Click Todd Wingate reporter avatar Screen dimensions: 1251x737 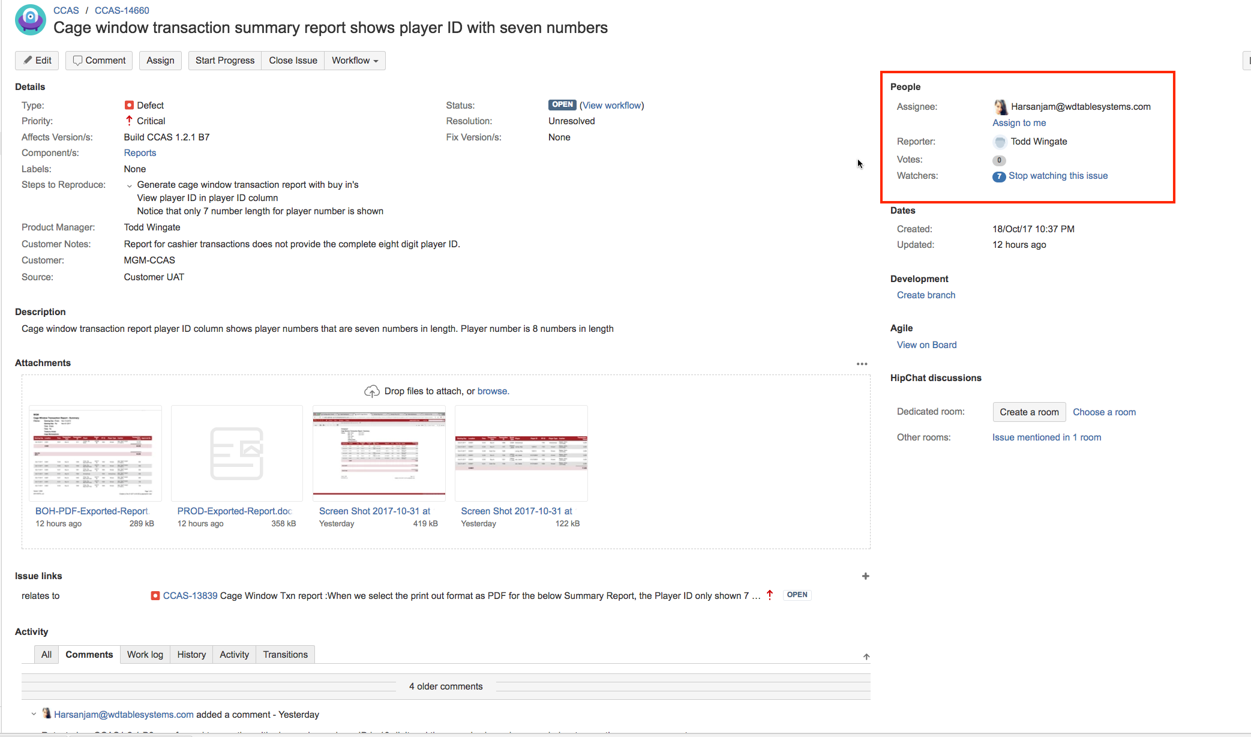(1000, 142)
